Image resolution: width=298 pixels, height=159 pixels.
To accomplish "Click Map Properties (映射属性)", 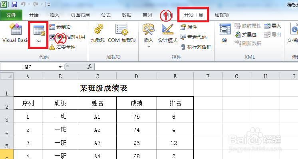I will pyautogui.click(x=248, y=26).
